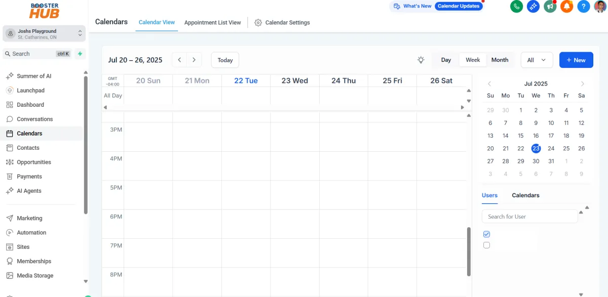Open Calendar Settings tab
Screen dimensions: 608x297
click(x=282, y=22)
